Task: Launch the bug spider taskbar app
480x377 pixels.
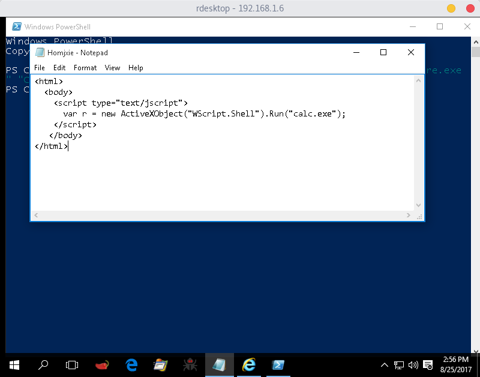Action: click(190, 365)
